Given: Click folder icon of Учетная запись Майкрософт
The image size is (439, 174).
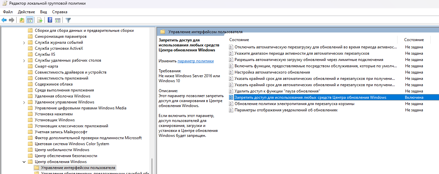Looking at the screenshot, I should [31, 132].
